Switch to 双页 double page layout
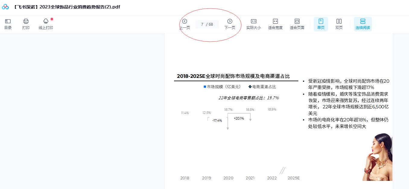This screenshot has height=189, width=409. click(x=339, y=24)
